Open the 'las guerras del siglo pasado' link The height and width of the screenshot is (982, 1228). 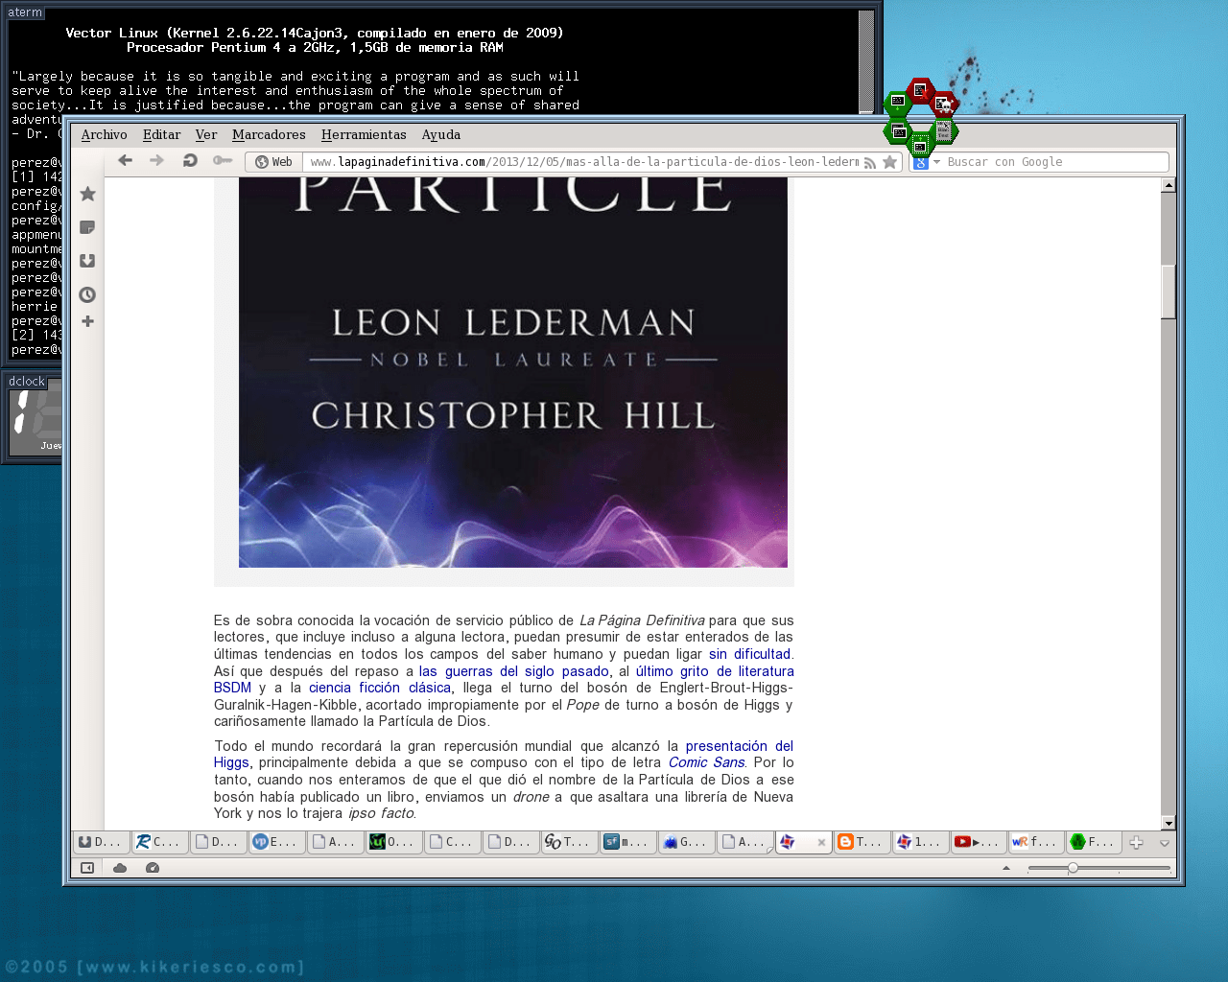point(514,671)
